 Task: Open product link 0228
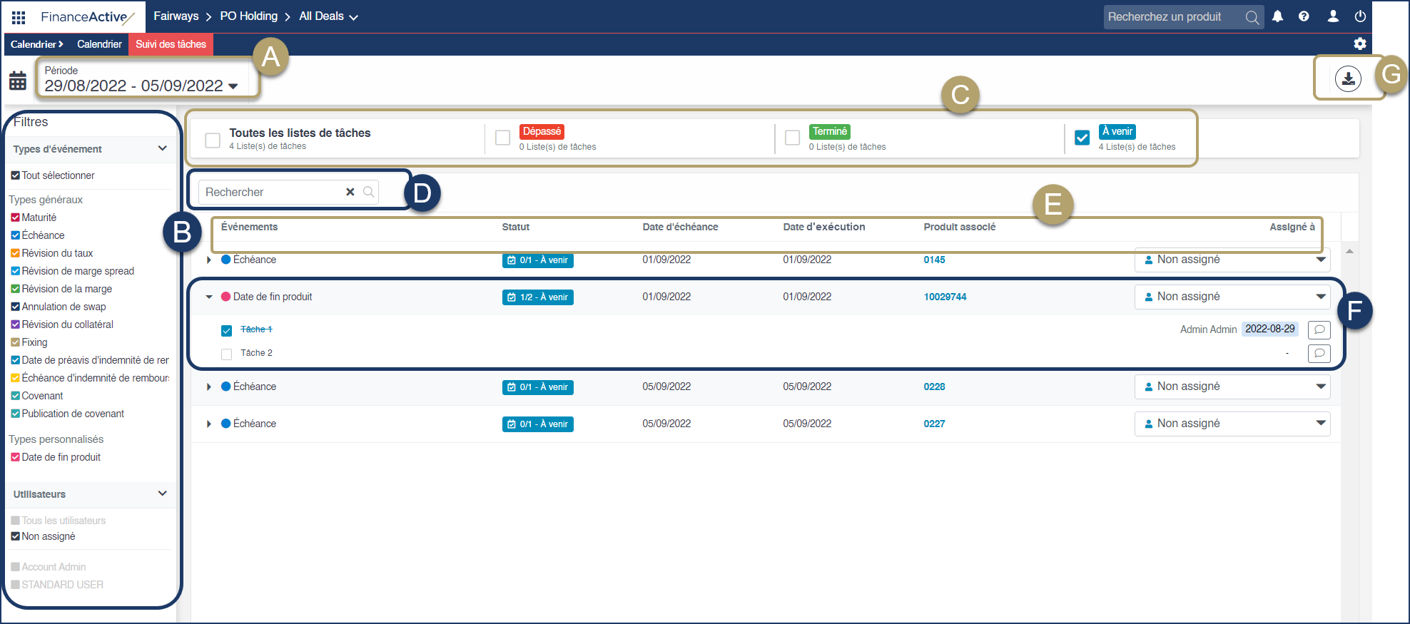click(934, 387)
